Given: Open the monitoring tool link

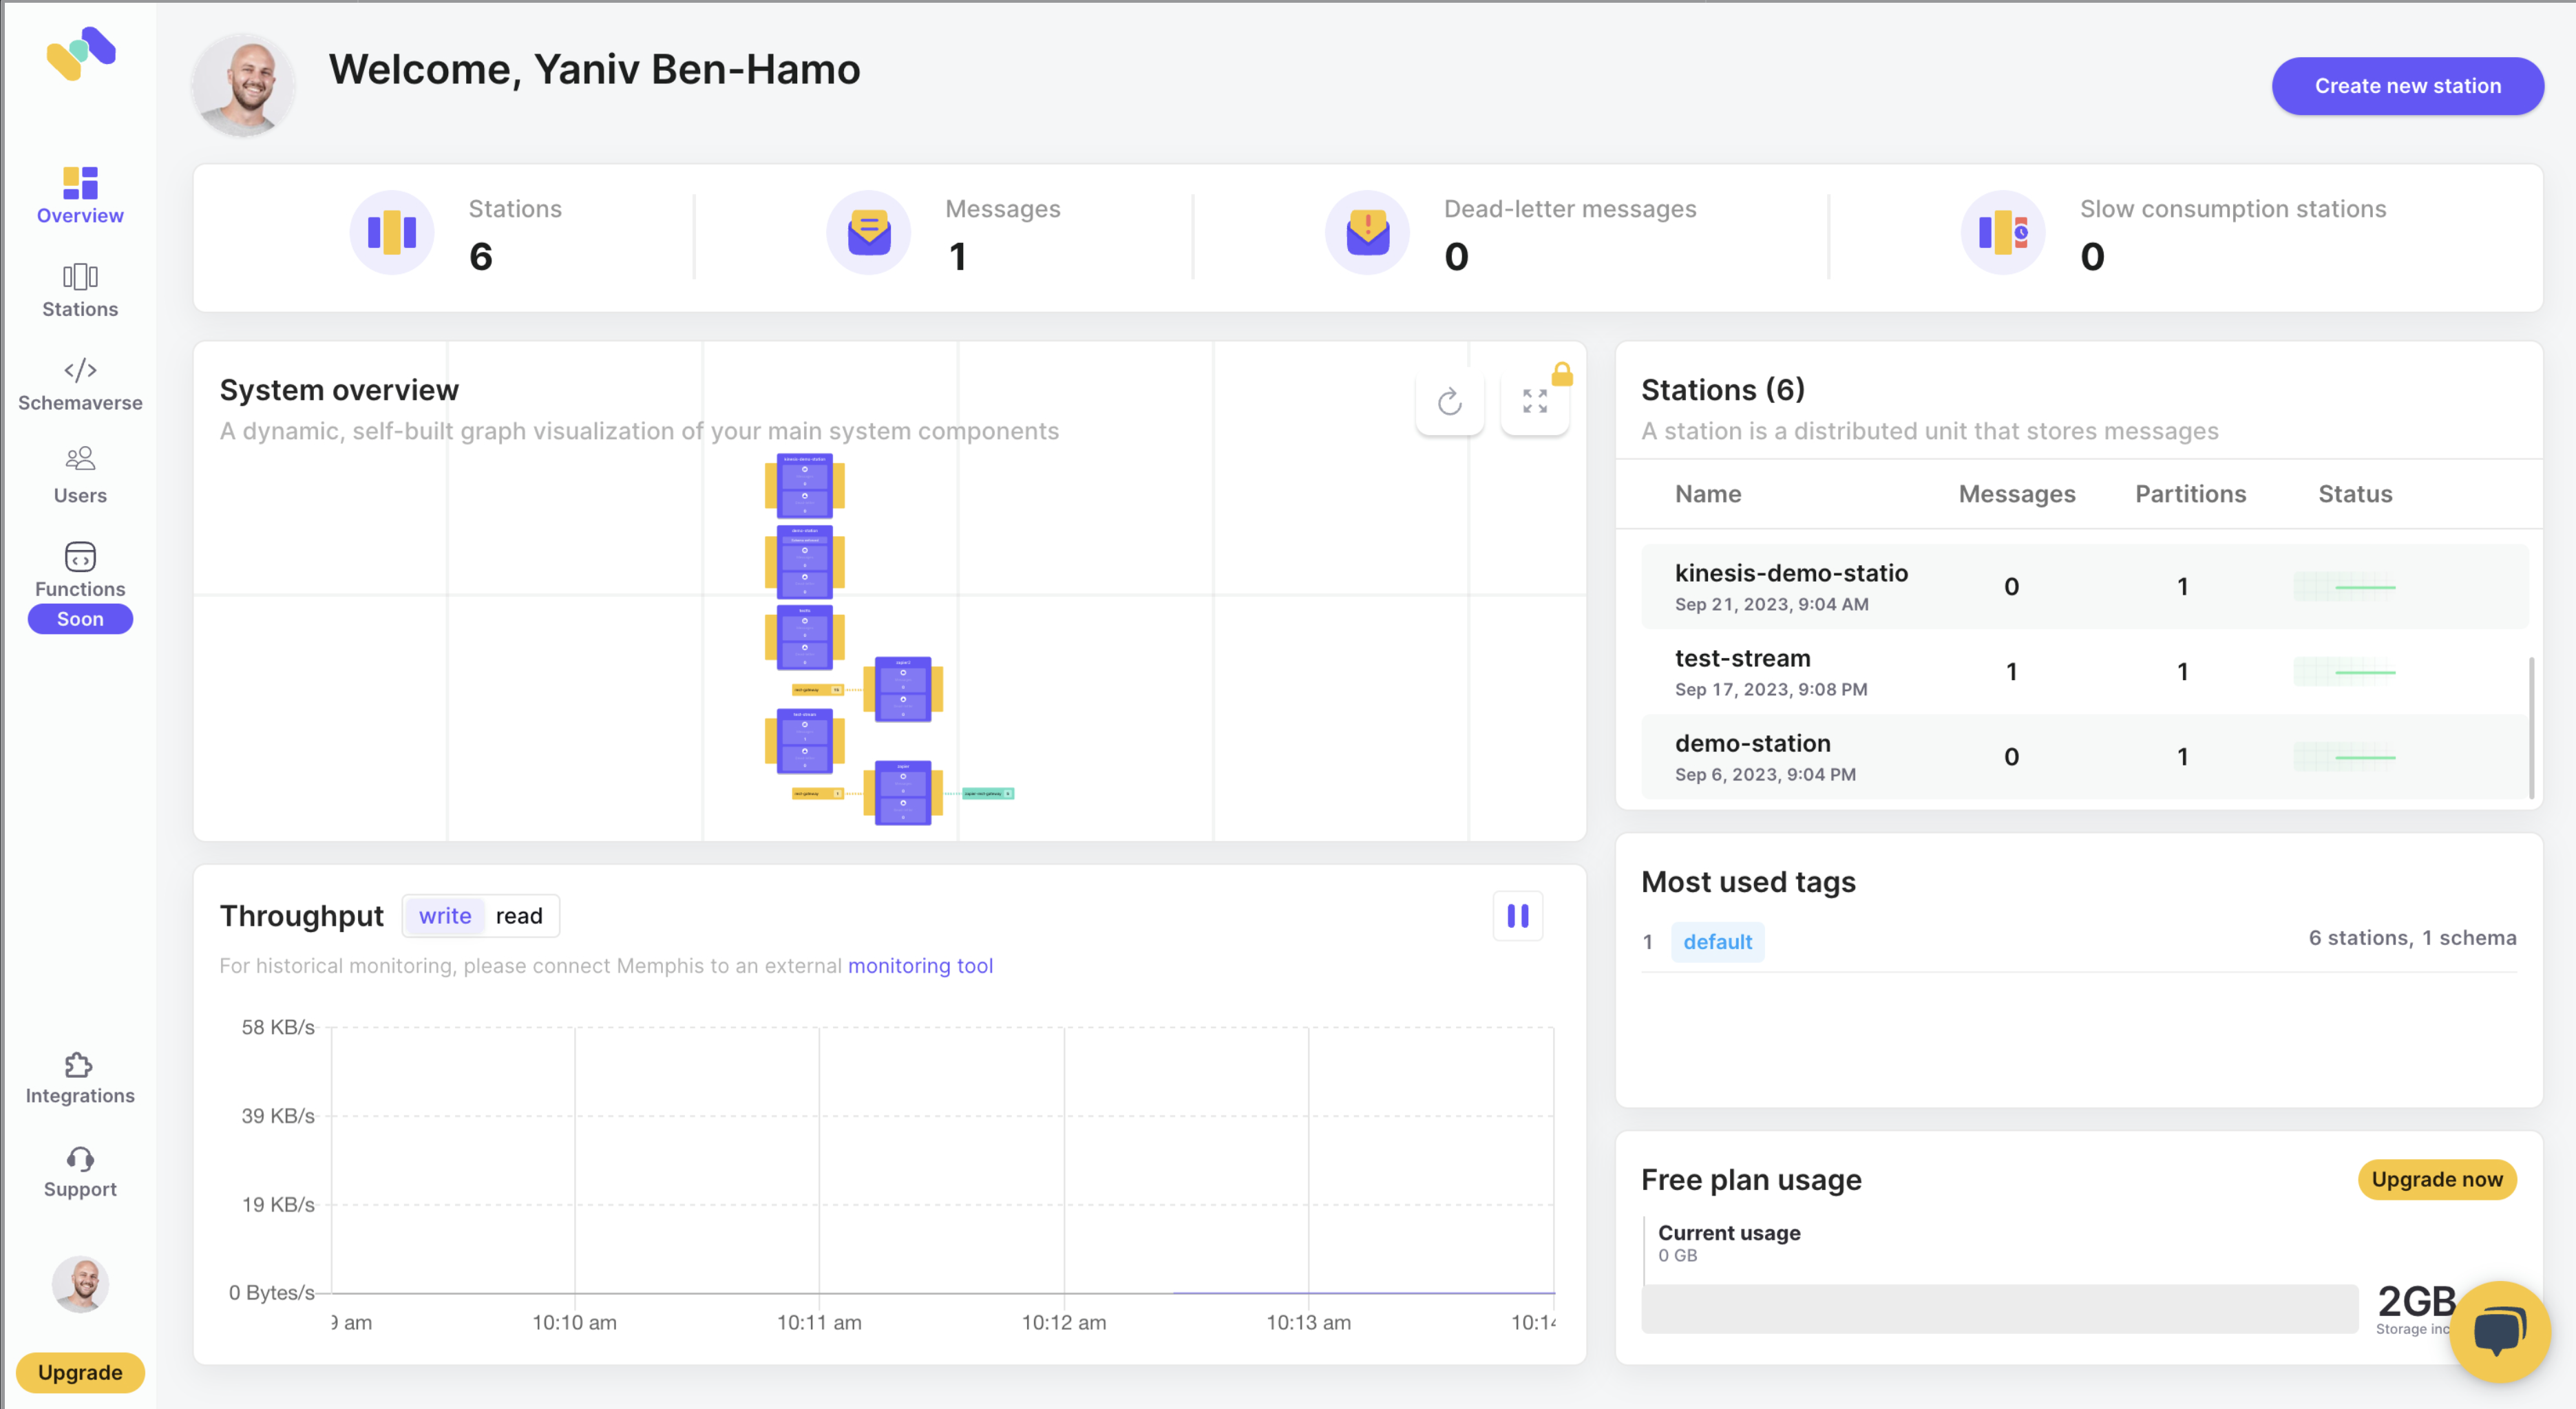Looking at the screenshot, I should (920, 966).
